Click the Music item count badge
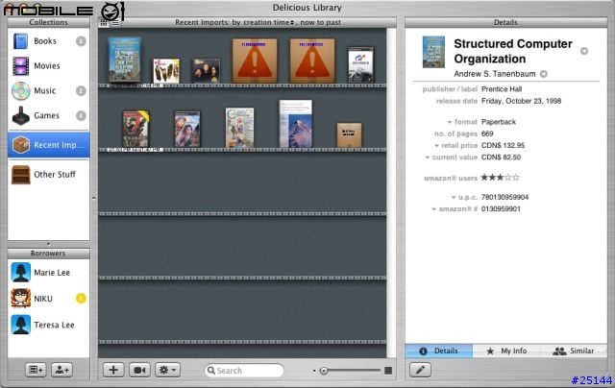Viewport: 615px width, 388px height. (81, 91)
